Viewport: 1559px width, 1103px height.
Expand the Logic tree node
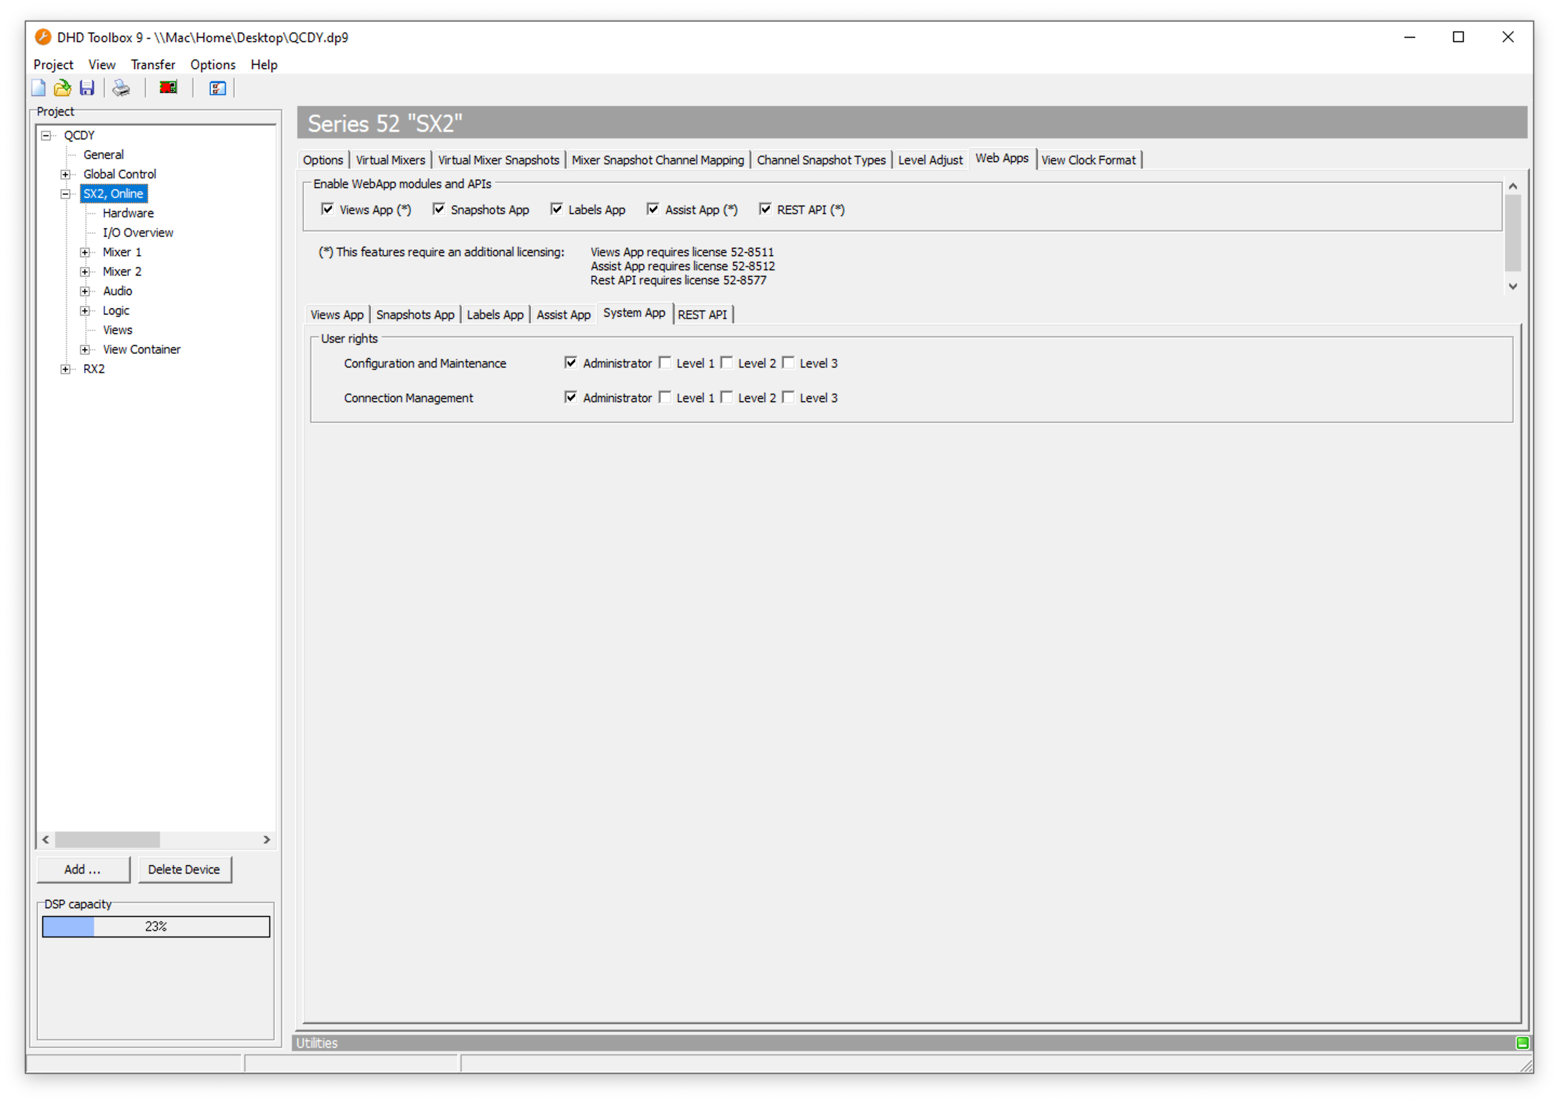pyautogui.click(x=85, y=311)
